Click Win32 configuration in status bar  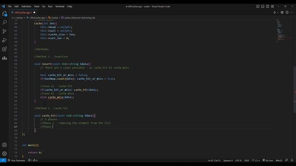point(279,160)
